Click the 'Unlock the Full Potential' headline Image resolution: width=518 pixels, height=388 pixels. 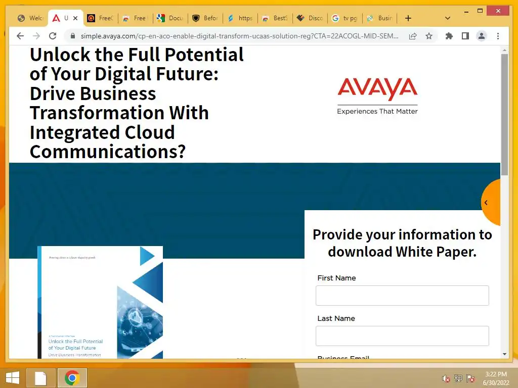tap(137, 103)
